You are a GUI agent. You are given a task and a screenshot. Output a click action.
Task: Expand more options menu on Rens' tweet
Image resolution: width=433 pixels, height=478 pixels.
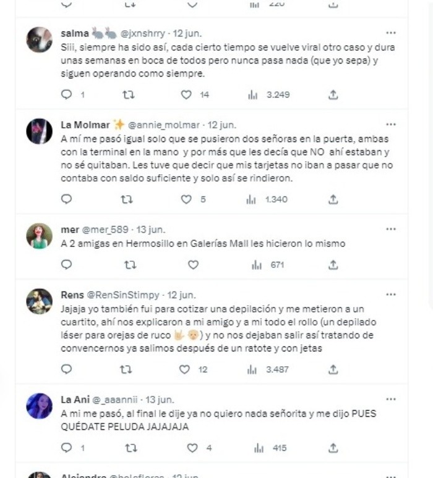coord(390,294)
